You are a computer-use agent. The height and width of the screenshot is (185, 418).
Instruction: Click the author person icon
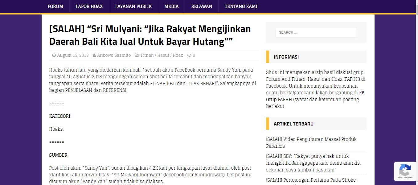pos(94,55)
